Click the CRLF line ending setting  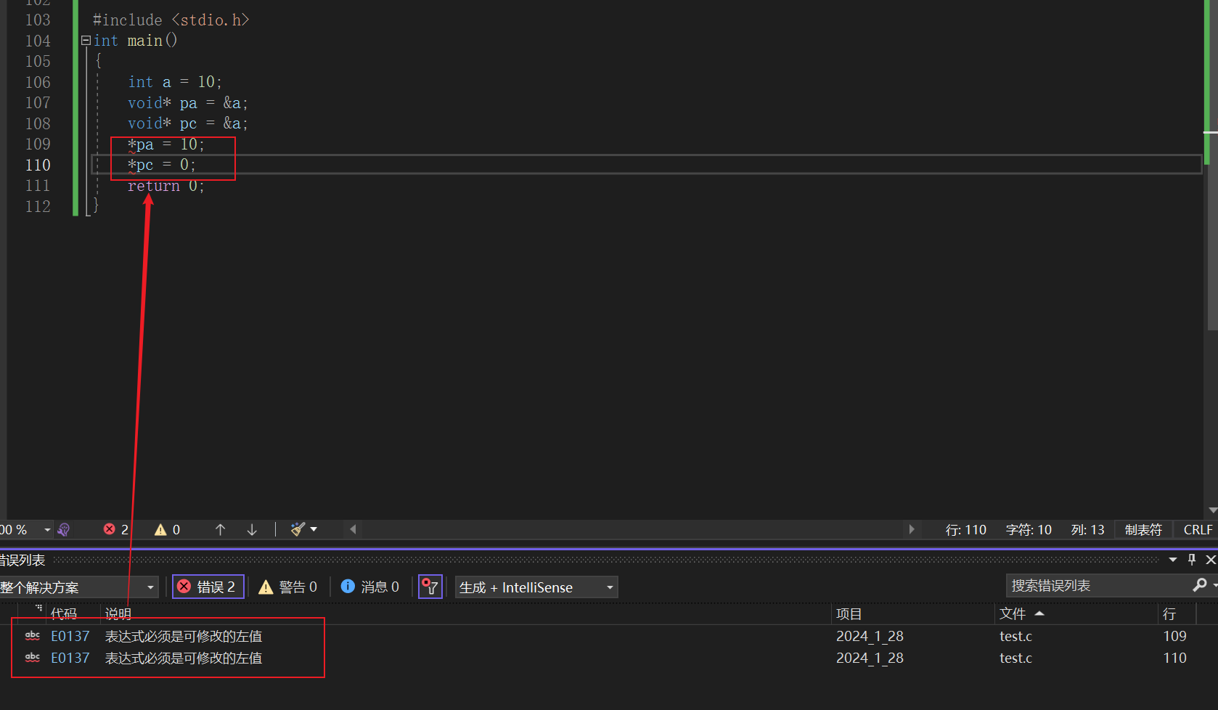coord(1198,530)
